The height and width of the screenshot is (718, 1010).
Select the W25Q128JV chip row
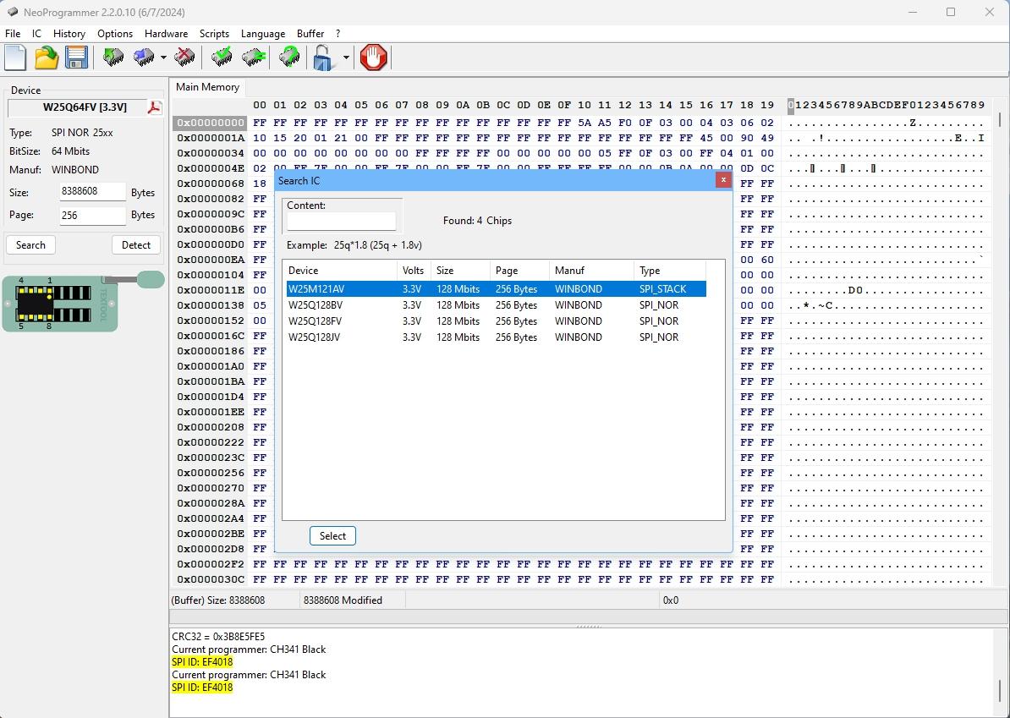click(496, 337)
